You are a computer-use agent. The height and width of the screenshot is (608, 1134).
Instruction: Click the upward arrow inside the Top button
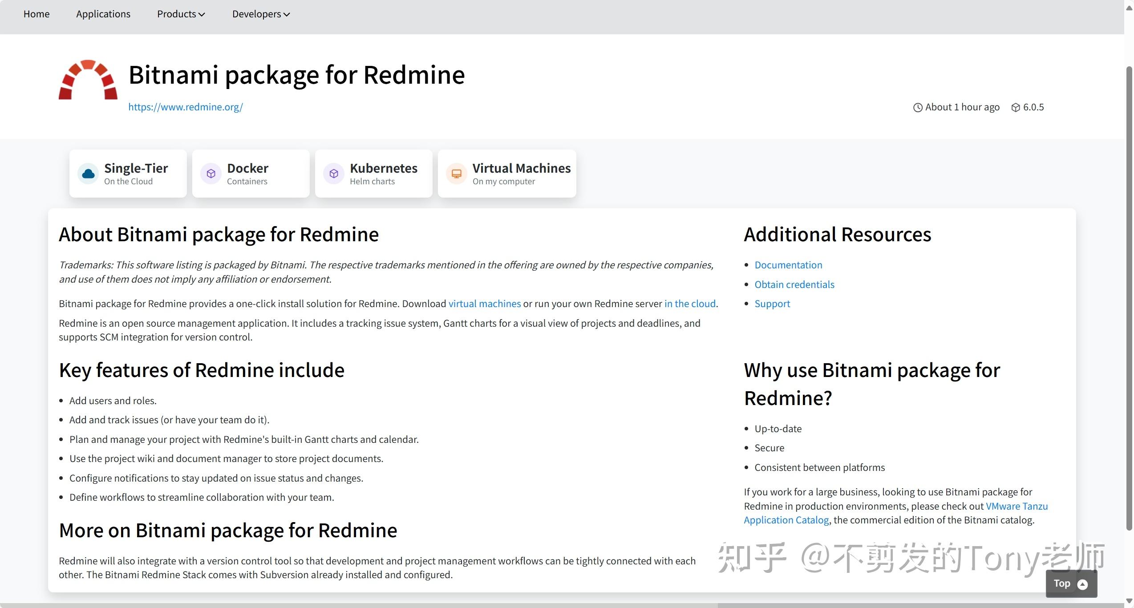coord(1082,584)
